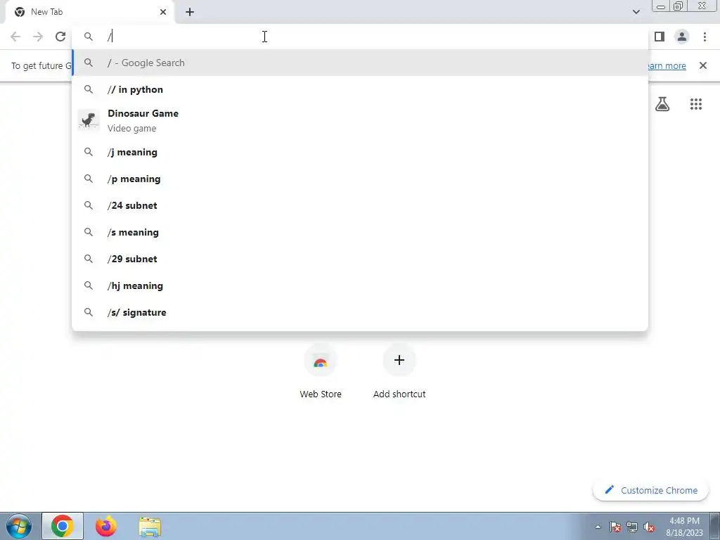This screenshot has width=720, height=540.
Task: Click in the address bar text field
Action: click(359, 37)
